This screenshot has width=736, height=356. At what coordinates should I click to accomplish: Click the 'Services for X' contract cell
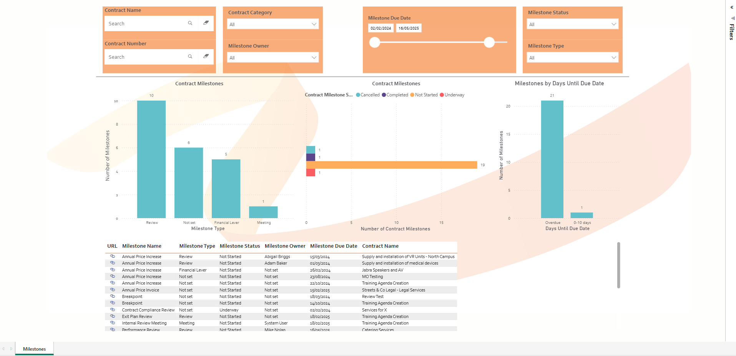(374, 310)
